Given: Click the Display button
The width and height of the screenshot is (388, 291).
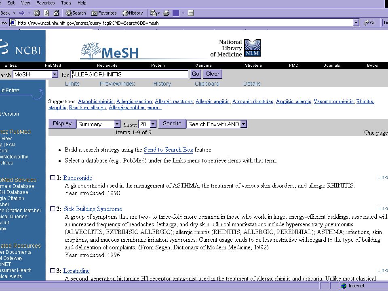Looking at the screenshot, I should (x=62, y=124).
